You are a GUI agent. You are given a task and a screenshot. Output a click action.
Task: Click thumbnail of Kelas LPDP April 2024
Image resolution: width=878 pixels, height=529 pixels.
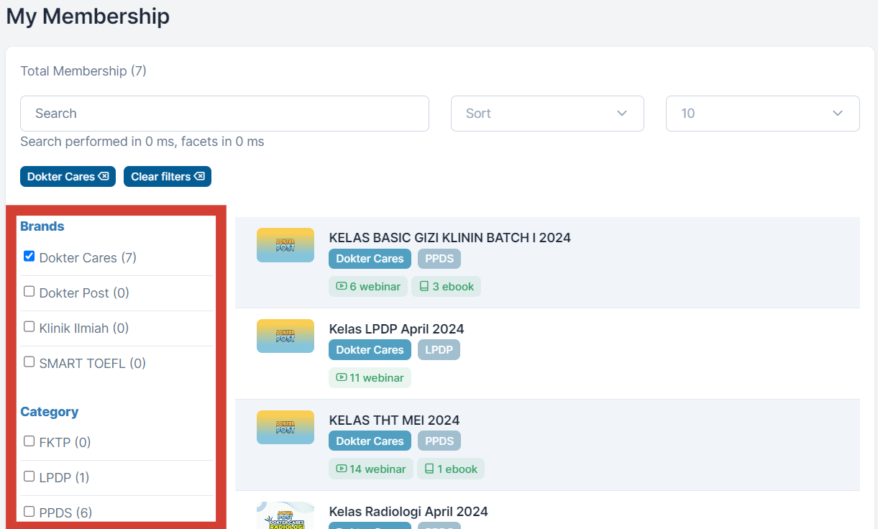[x=285, y=336]
